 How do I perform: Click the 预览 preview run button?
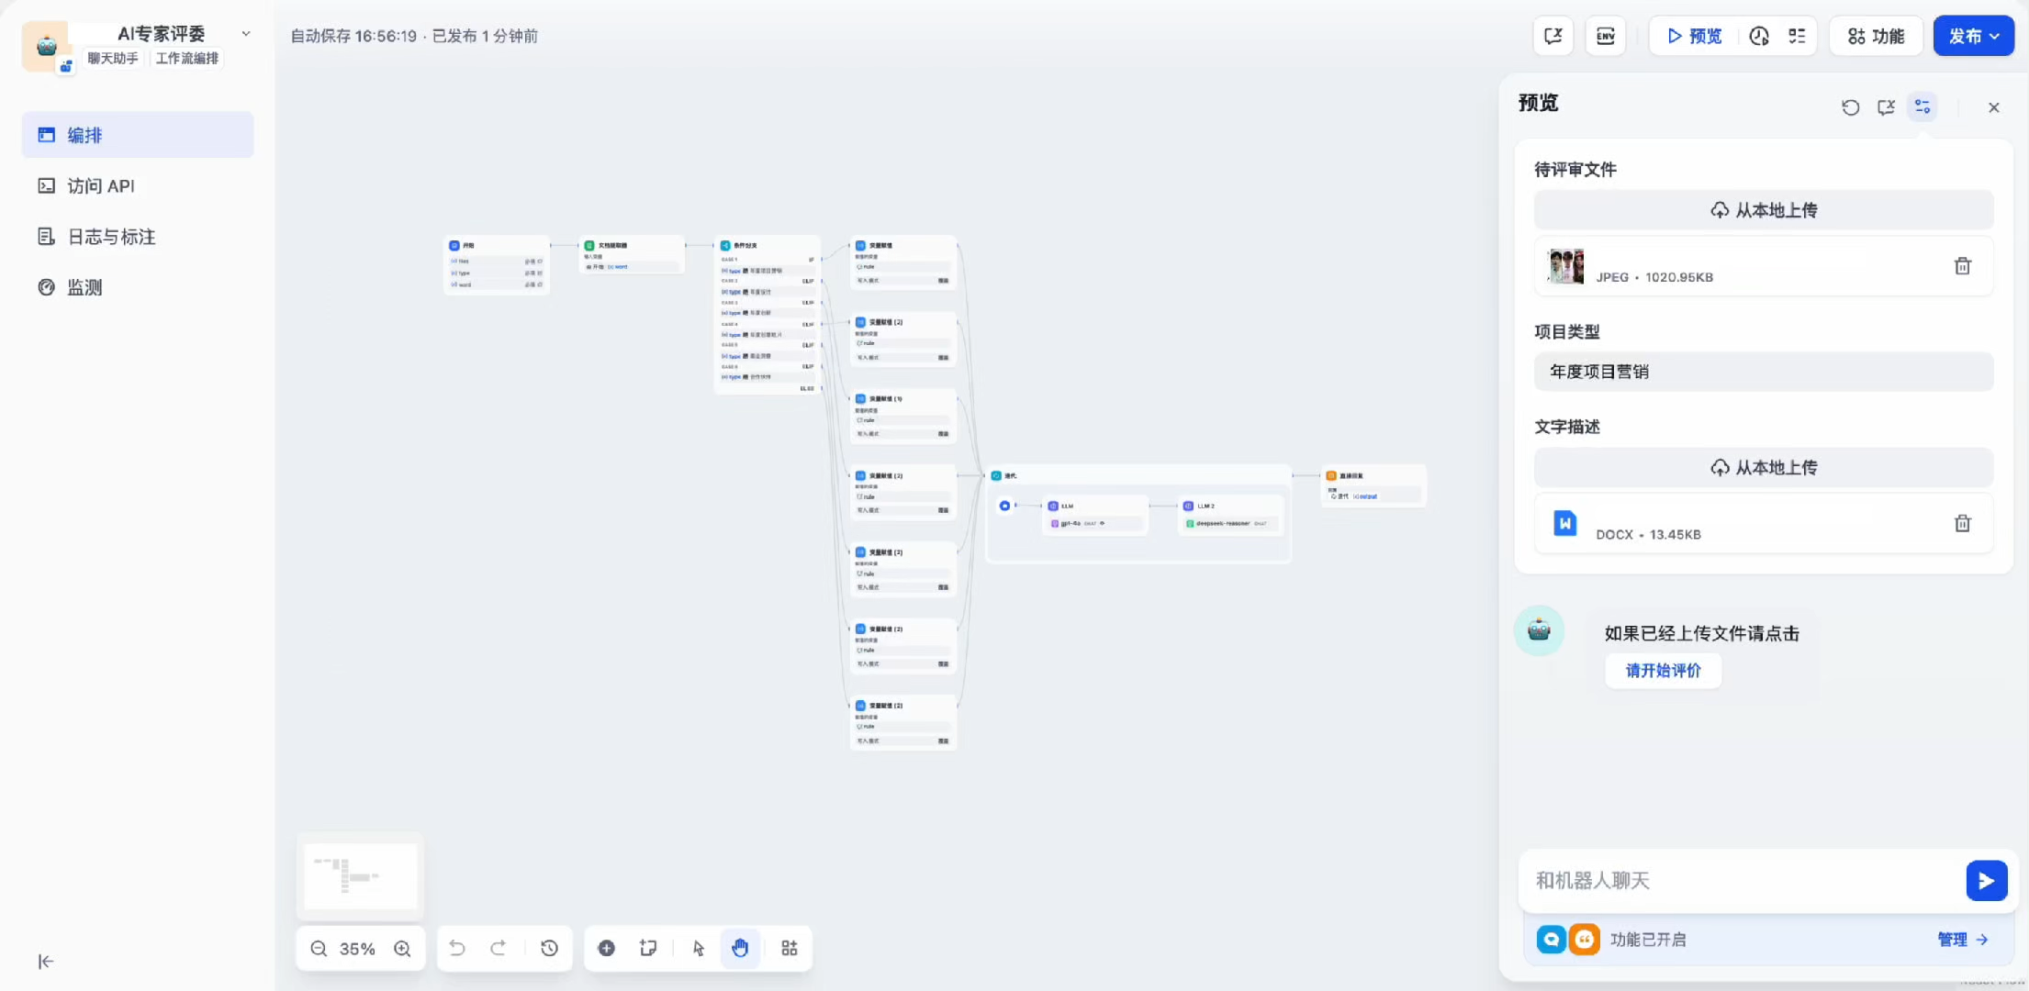click(x=1695, y=36)
